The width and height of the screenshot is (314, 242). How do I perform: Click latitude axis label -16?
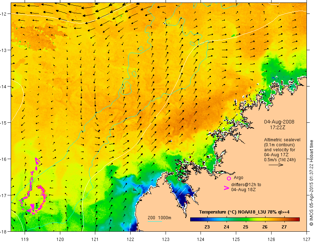(4, 159)
